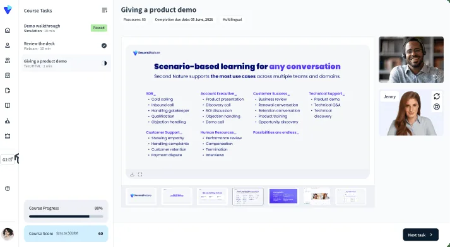Click the ROI discussion bullet
The width and height of the screenshot is (450, 247).
tap(218, 111)
